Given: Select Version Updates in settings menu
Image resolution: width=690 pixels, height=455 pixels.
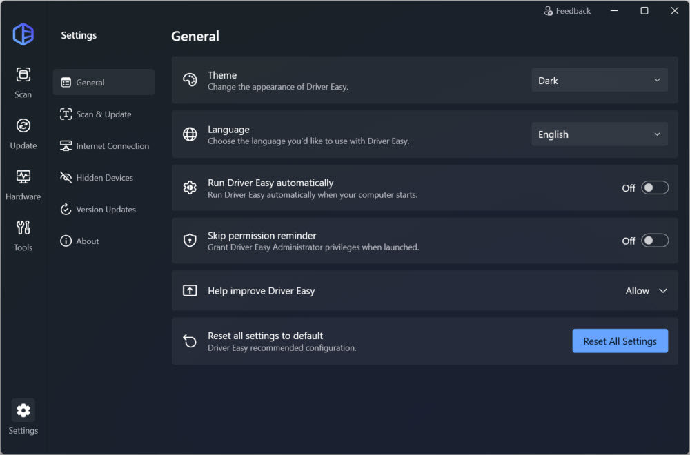Looking at the screenshot, I should click(106, 210).
